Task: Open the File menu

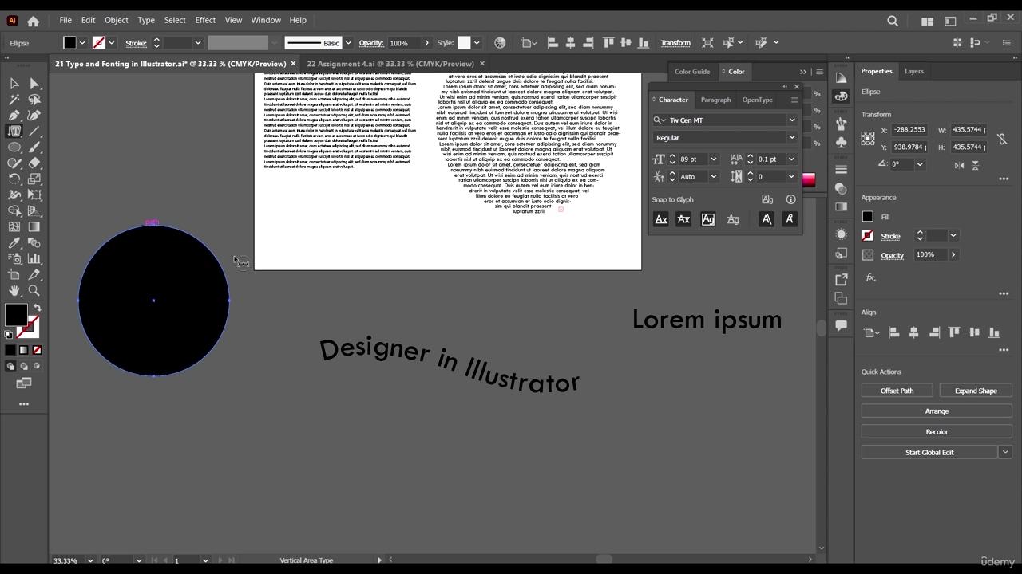Action: point(65,20)
